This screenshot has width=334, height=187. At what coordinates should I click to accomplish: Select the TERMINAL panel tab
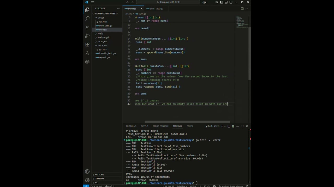pyautogui.click(x=177, y=126)
